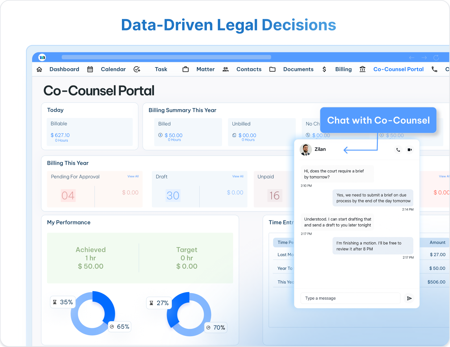Click the message 'I'm finishing a motion'
The image size is (450, 347).
pyautogui.click(x=373, y=246)
